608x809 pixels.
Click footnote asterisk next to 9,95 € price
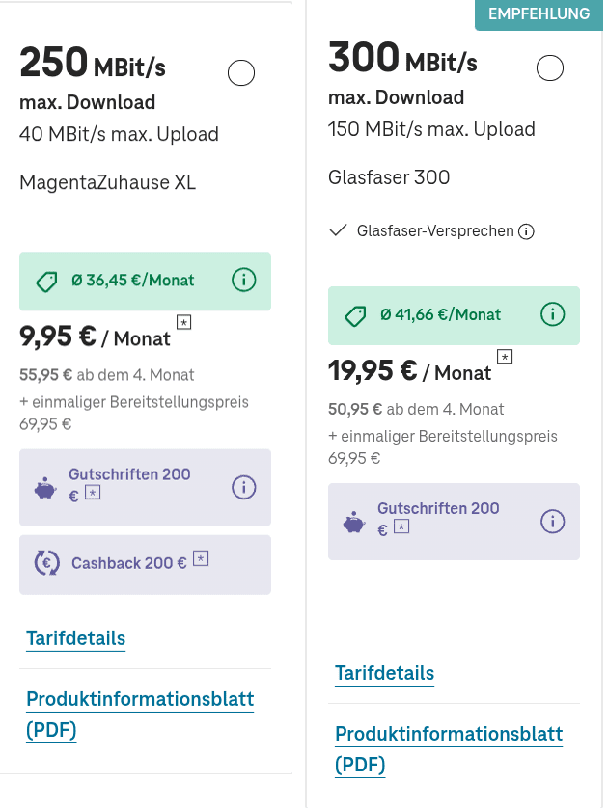pyautogui.click(x=183, y=321)
